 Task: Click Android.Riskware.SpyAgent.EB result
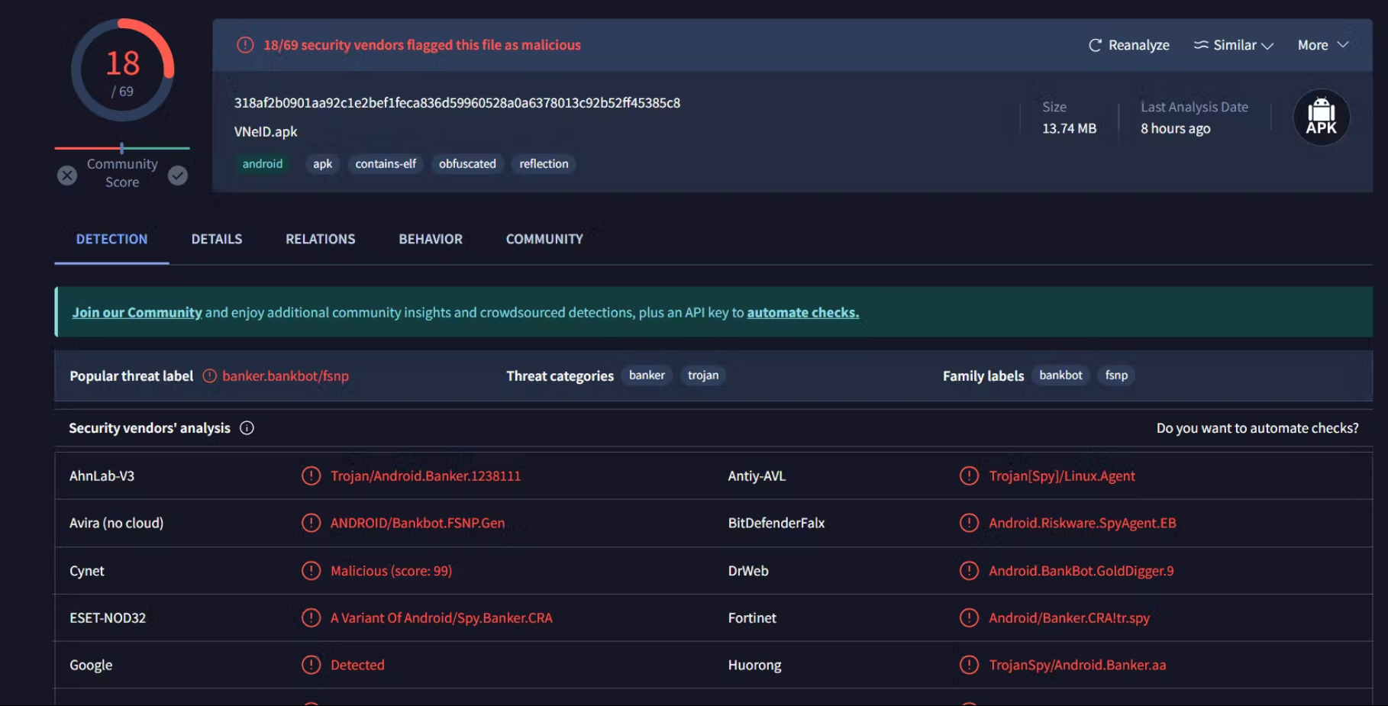coord(1083,523)
